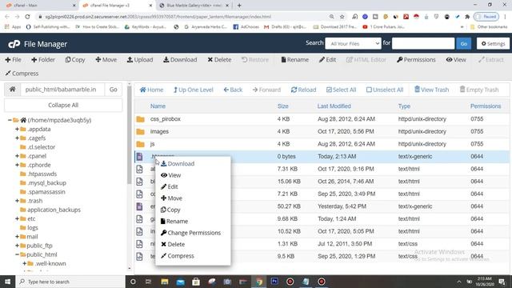
Task: Expand the .appdata folder node
Action: (x=17, y=130)
